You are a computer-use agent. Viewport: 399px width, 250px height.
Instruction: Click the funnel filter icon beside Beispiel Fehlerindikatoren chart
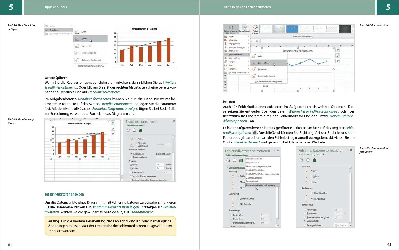(x=338, y=61)
